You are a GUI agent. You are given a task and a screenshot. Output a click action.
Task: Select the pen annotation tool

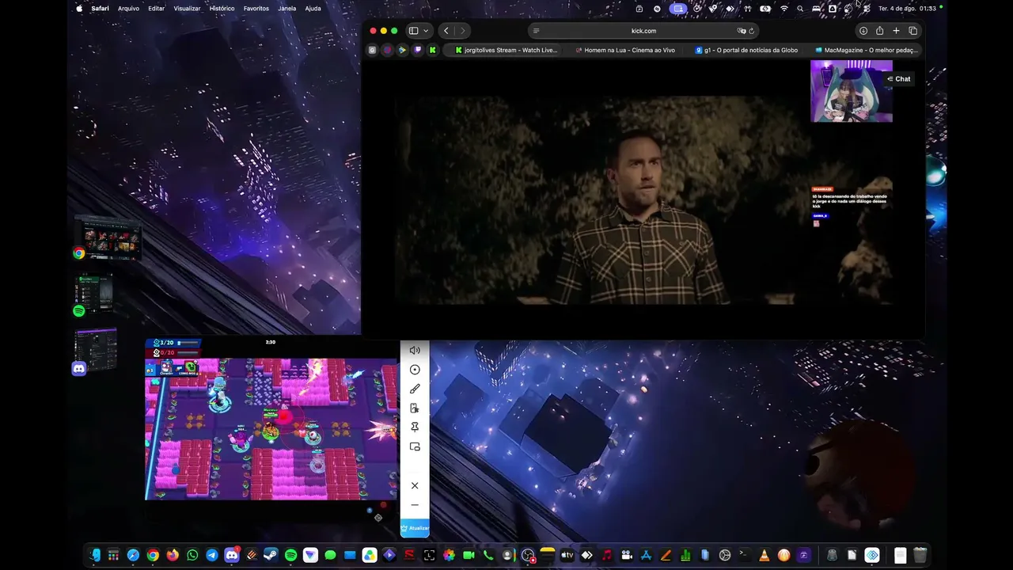(x=415, y=389)
